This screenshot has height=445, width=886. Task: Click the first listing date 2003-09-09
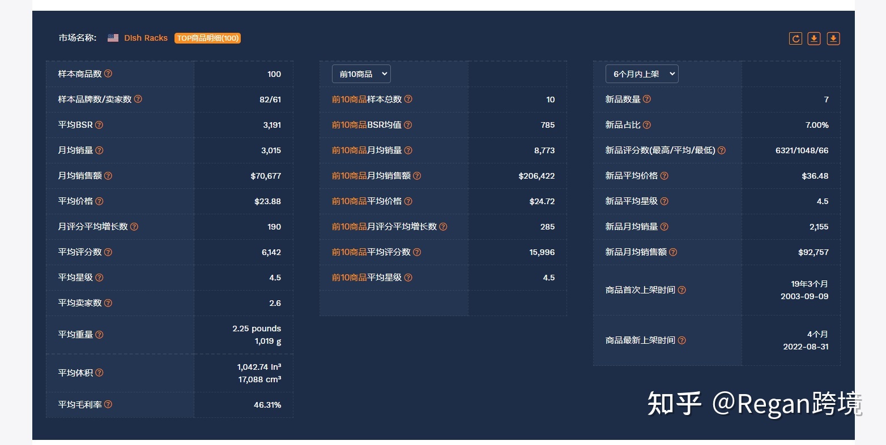tap(804, 296)
